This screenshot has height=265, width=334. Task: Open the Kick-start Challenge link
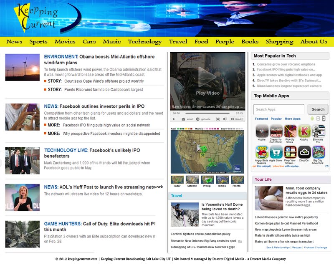[x=316, y=247]
